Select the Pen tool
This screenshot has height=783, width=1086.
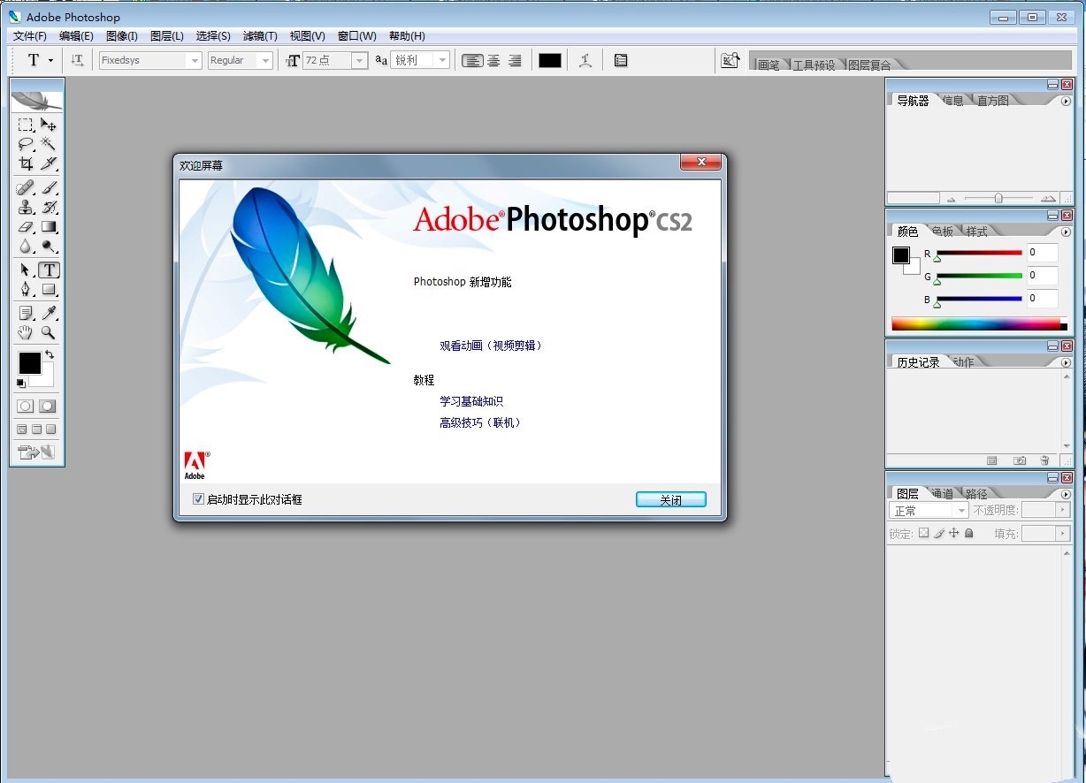(x=26, y=289)
